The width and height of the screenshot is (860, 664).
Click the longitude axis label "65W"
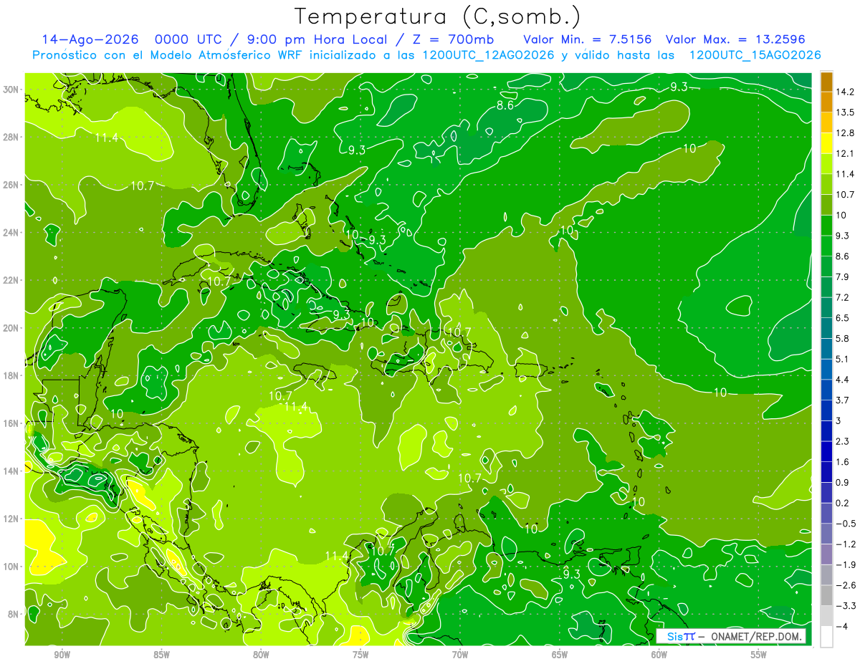560,655
